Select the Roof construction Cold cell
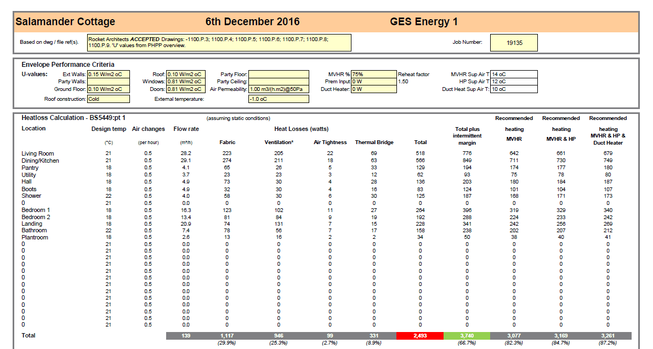653x349 pixels. tap(108, 99)
